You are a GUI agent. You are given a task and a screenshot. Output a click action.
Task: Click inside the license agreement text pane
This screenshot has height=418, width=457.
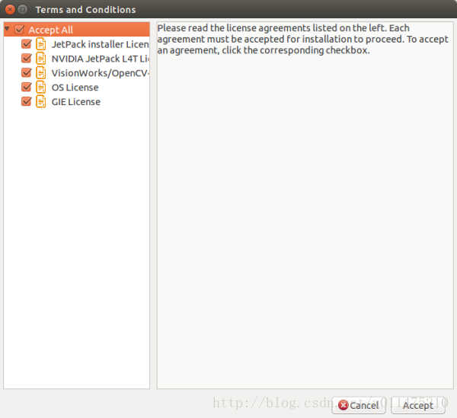point(305,206)
